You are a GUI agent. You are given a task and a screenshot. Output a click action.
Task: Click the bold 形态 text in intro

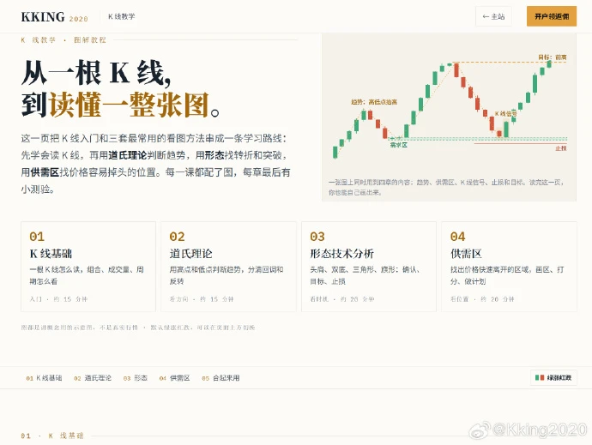(x=214, y=155)
